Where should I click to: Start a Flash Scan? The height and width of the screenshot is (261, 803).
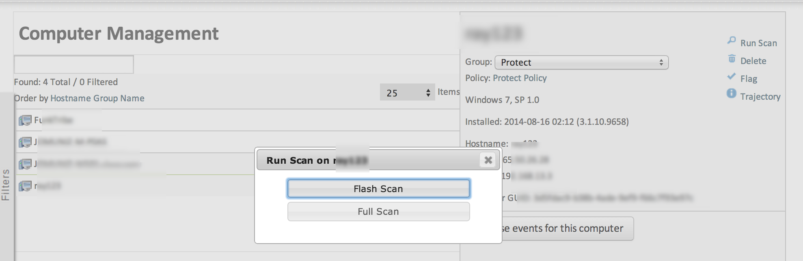(x=378, y=189)
